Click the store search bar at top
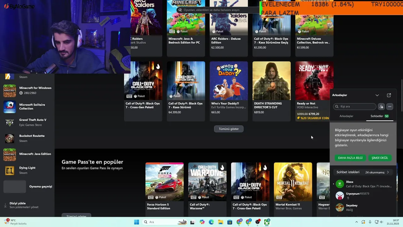 [x=218, y=10]
